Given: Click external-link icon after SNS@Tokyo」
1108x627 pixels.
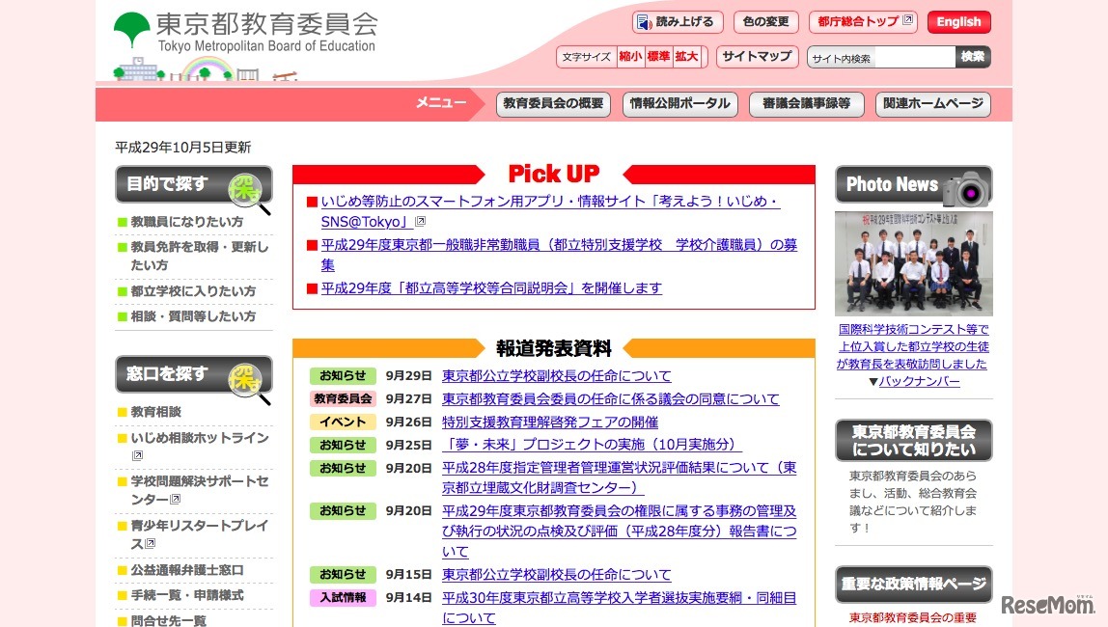Looking at the screenshot, I should pyautogui.click(x=421, y=222).
